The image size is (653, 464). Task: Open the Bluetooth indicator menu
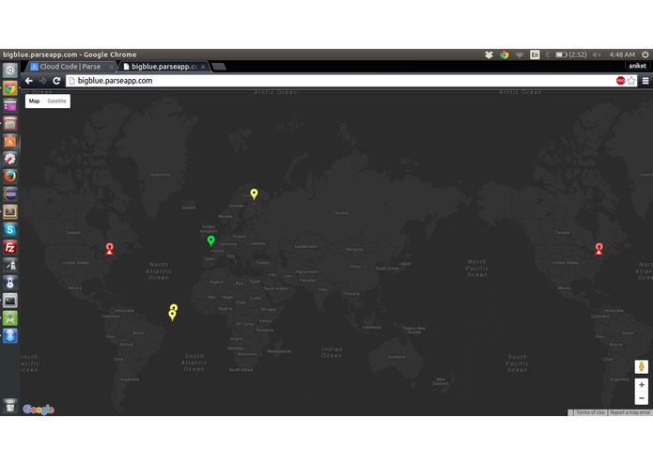click(548, 54)
